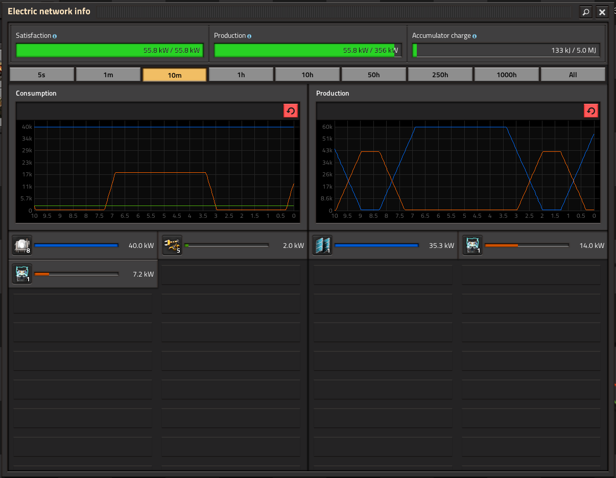Screen dimensions: 616x478
Task: Click the Electric network info window title
Action: [49, 11]
